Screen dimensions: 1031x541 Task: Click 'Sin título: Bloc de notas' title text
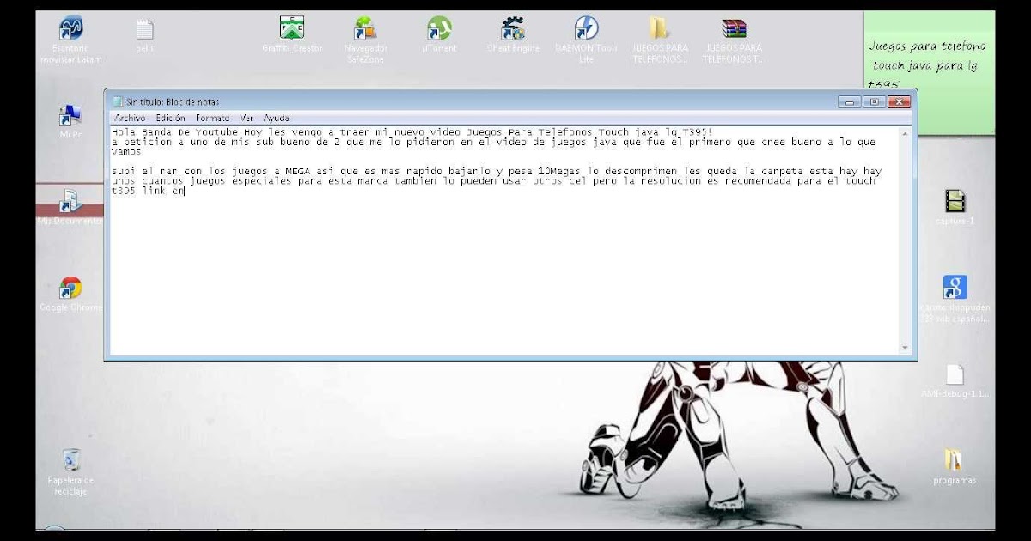(173, 101)
